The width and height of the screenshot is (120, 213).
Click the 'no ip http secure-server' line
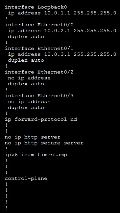click(44, 143)
